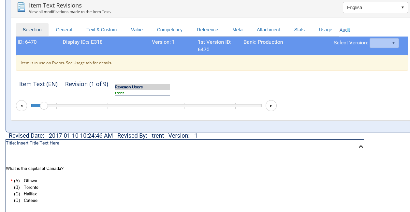The width and height of the screenshot is (410, 212).
Task: Open the Attachment tab
Action: coord(268,30)
